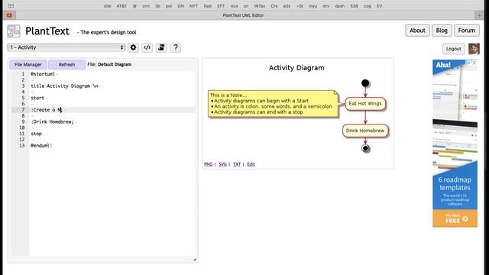Image resolution: width=489 pixels, height=275 pixels.
Task: Click the '@enduml' code line
Action: [40, 145]
